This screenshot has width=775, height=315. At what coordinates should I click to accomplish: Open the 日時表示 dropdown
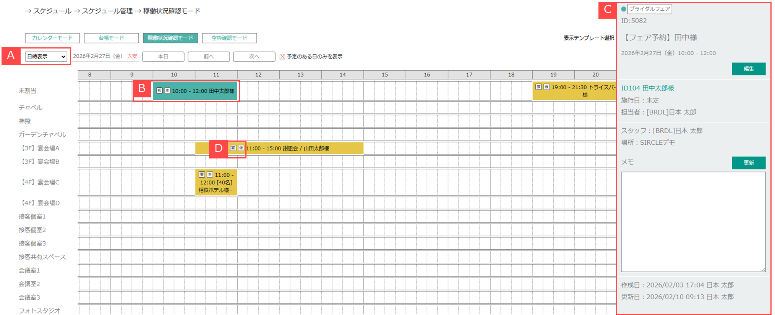46,57
